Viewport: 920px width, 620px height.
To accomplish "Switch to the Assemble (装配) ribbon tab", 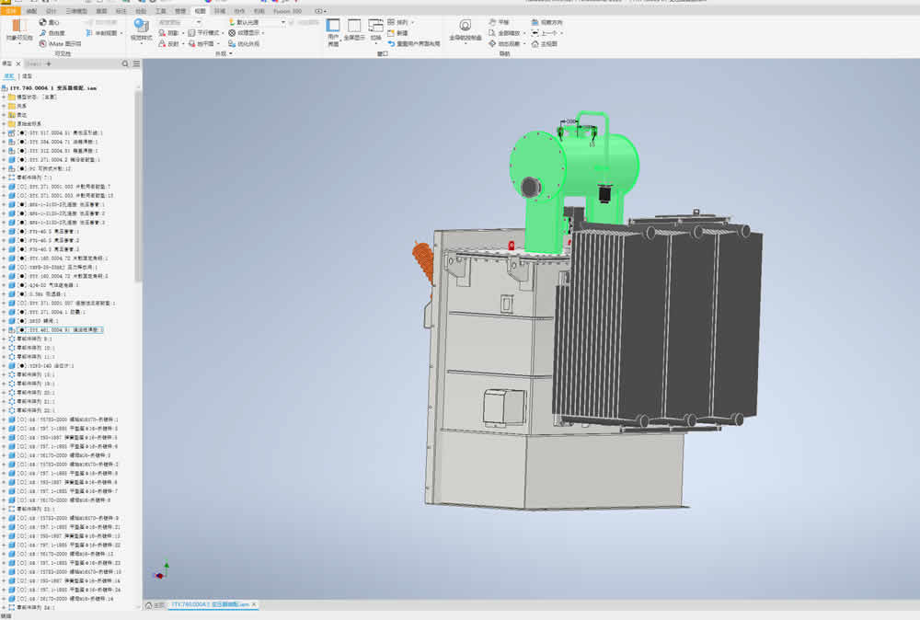I will (x=31, y=10).
